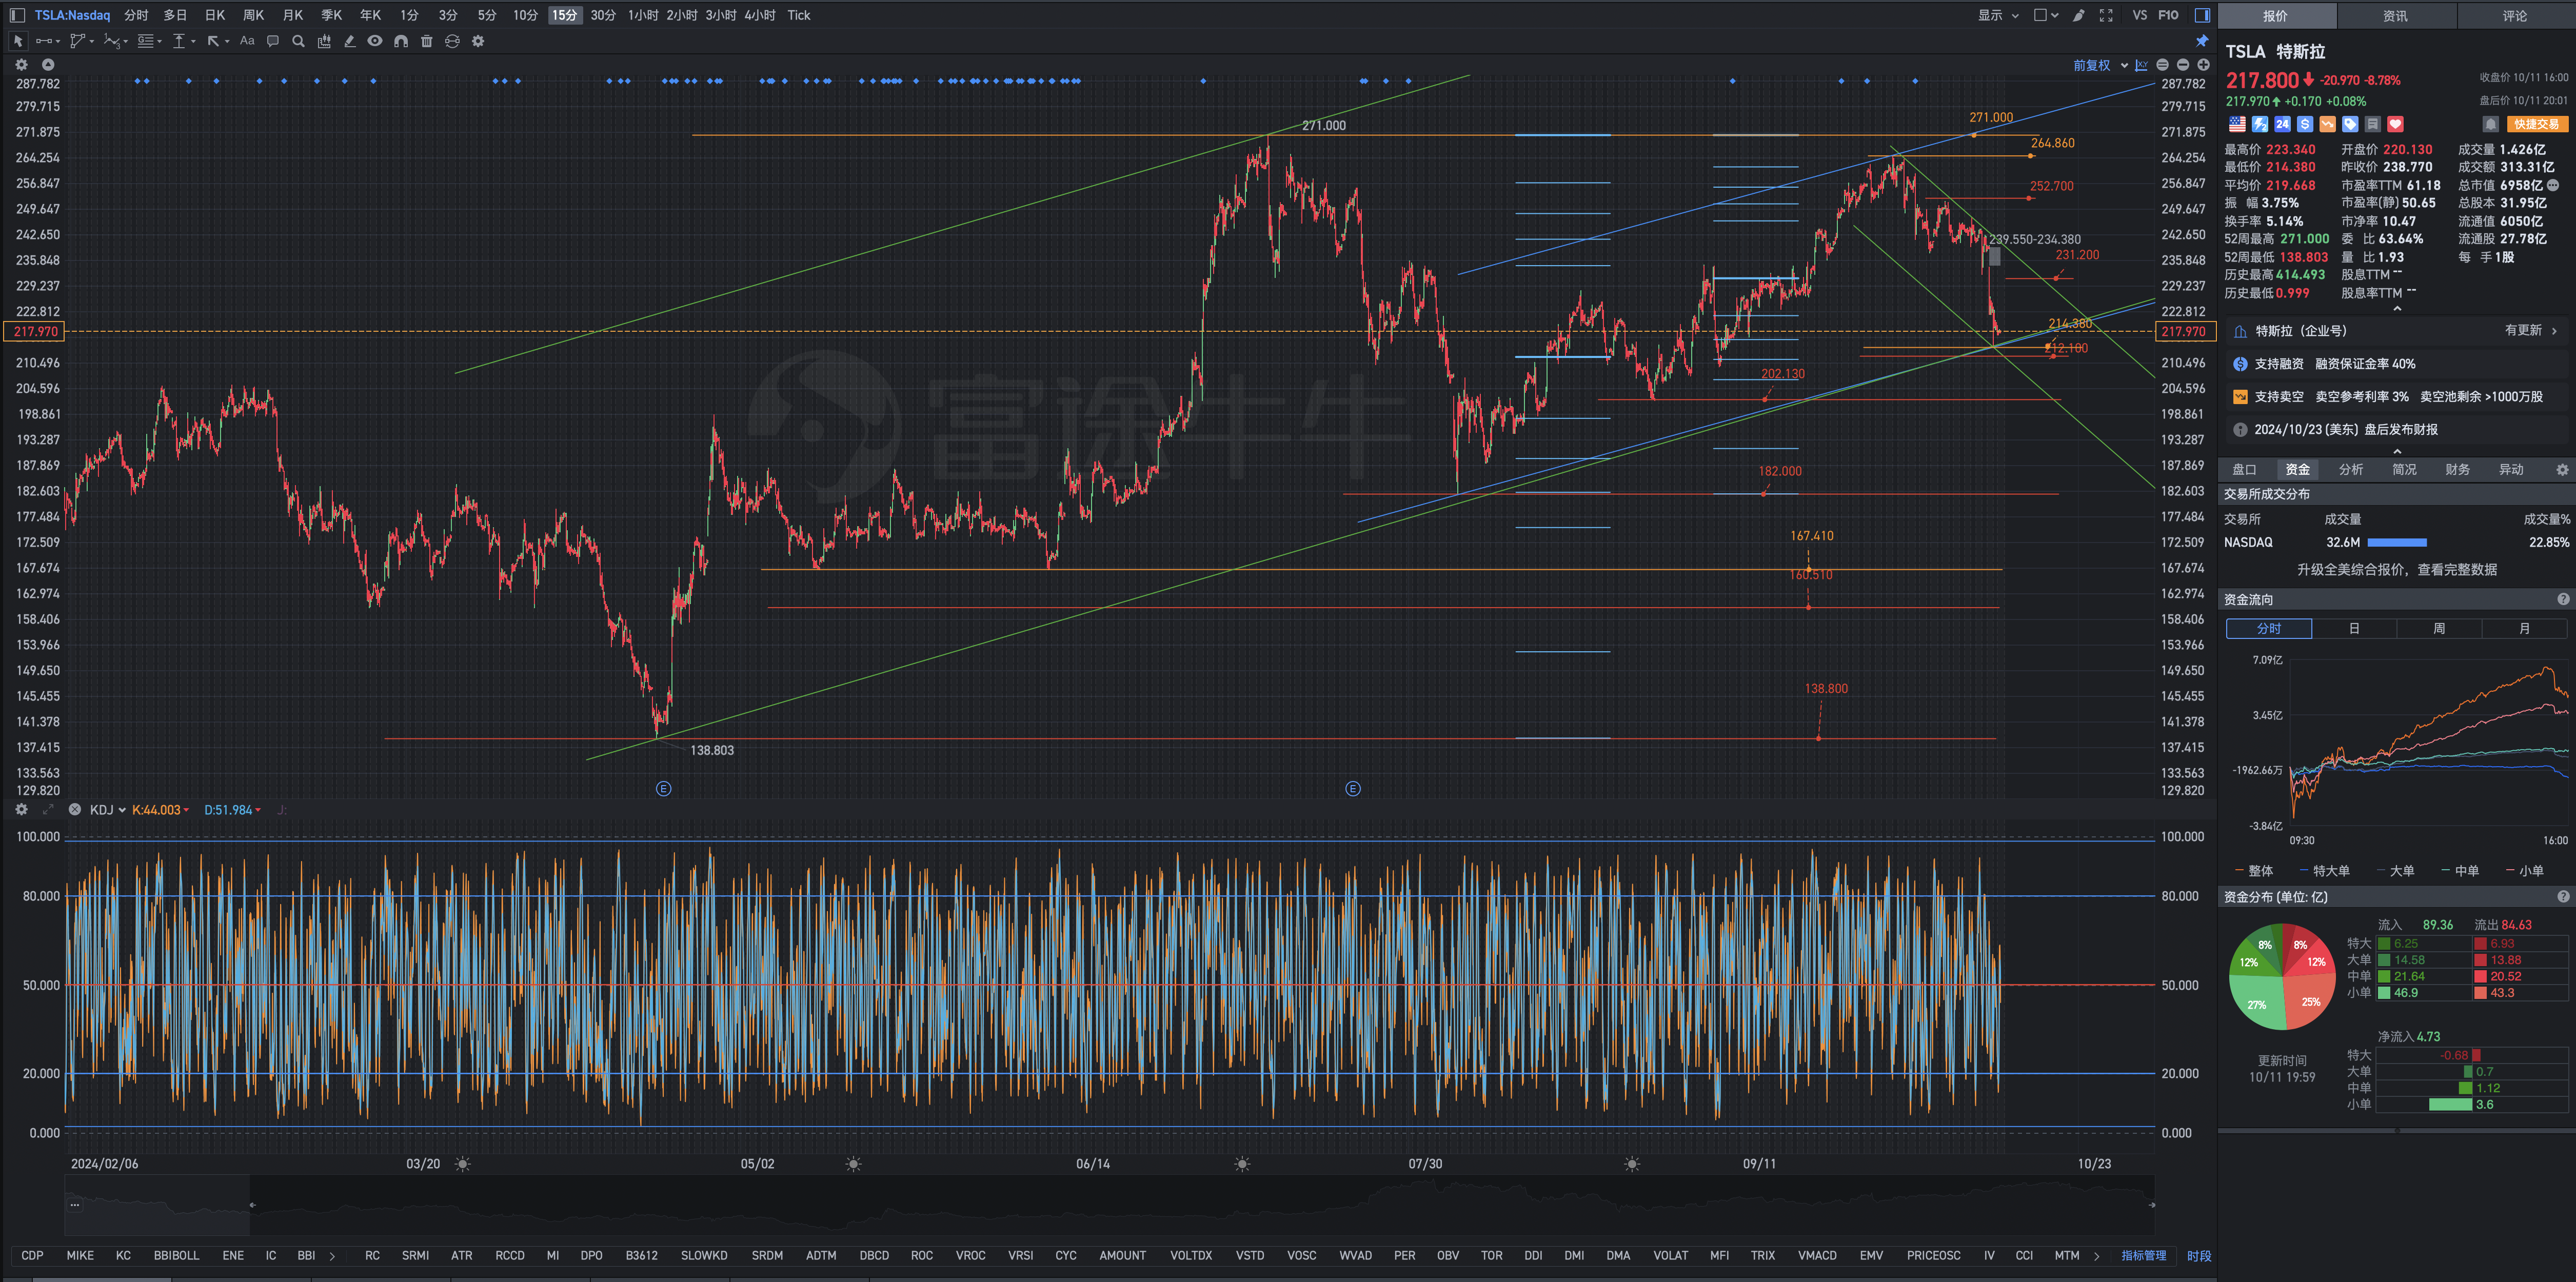This screenshot has height=1282, width=2576.
Task: Click the orange short-selling trend icon
Action: click(x=2327, y=124)
